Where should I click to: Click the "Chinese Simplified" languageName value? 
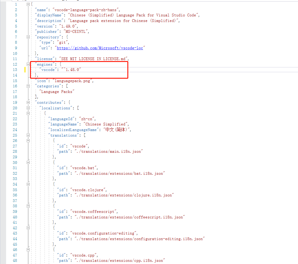coord(105,124)
